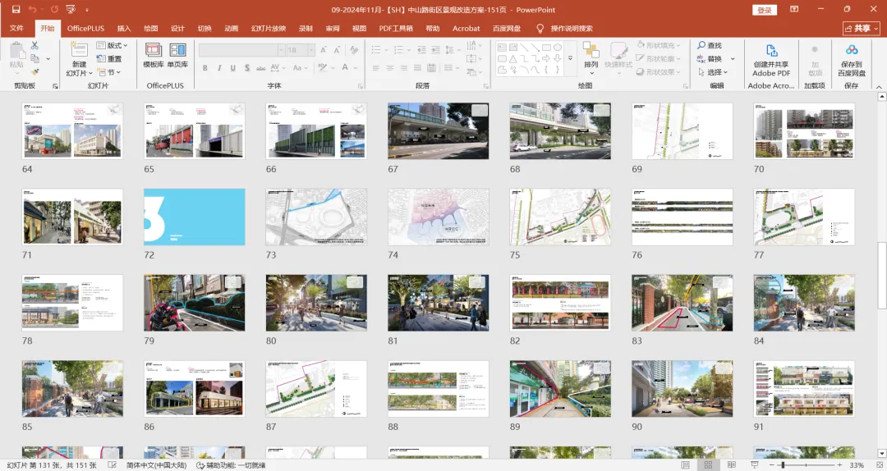This screenshot has width=887, height=471.
Task: Copy with the two-pages icon
Action: 34,59
